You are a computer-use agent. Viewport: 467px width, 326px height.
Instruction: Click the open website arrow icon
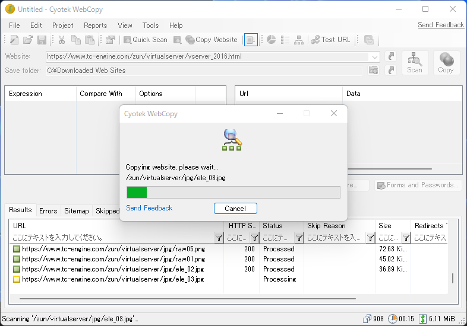[x=391, y=56]
